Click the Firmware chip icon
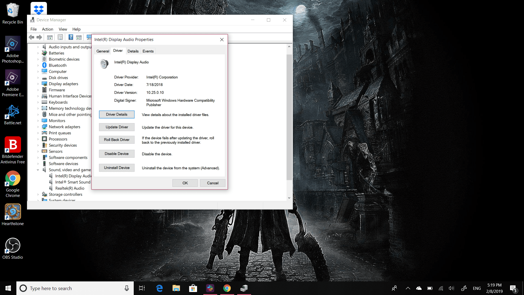This screenshot has width=524, height=295. click(44, 90)
